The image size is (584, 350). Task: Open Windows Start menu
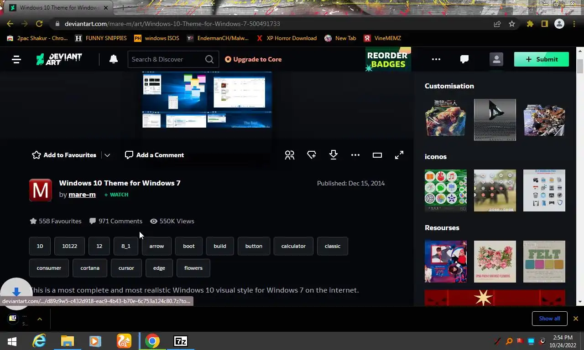tap(12, 341)
